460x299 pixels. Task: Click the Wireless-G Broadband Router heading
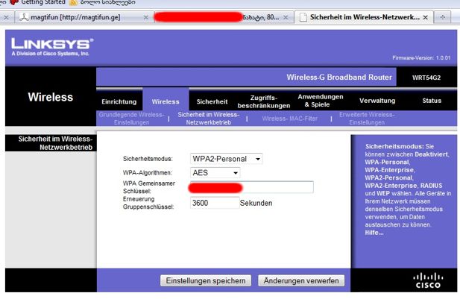point(339,77)
